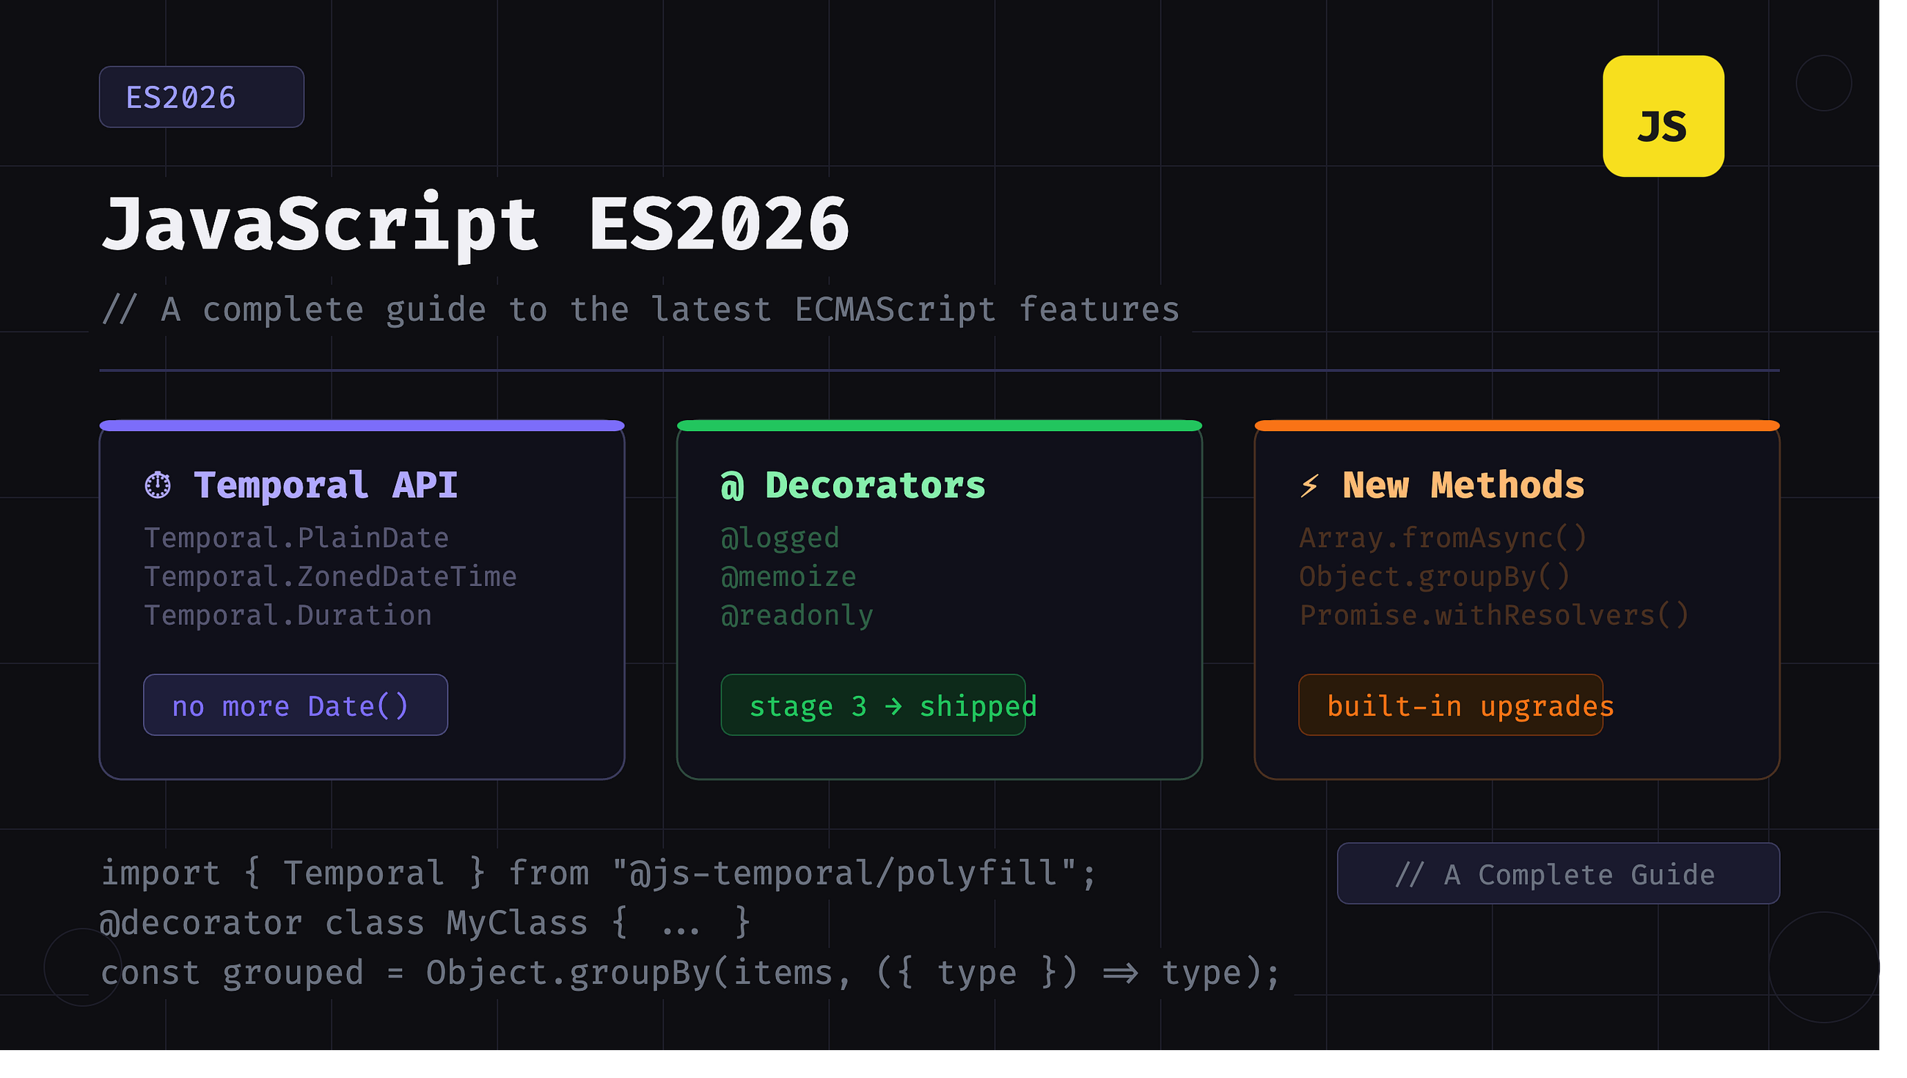Viewport: 1907px width, 1078px height.
Task: Click 'Temporal.ZonedDateTime' line
Action: tap(330, 576)
